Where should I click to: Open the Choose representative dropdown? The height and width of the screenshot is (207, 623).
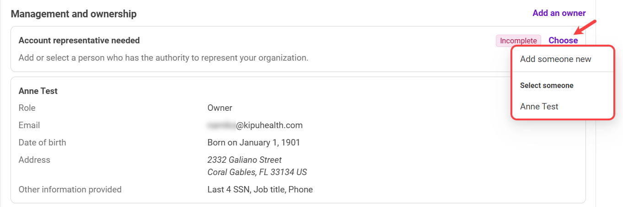(563, 41)
